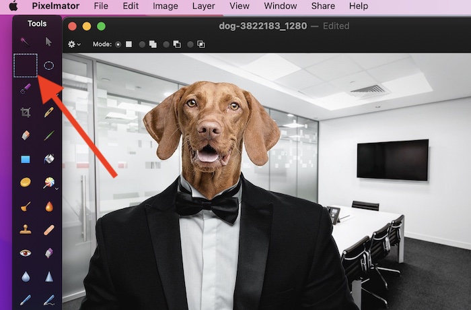
Task: Select the Elliptical Marquee tool
Action: click(x=48, y=65)
